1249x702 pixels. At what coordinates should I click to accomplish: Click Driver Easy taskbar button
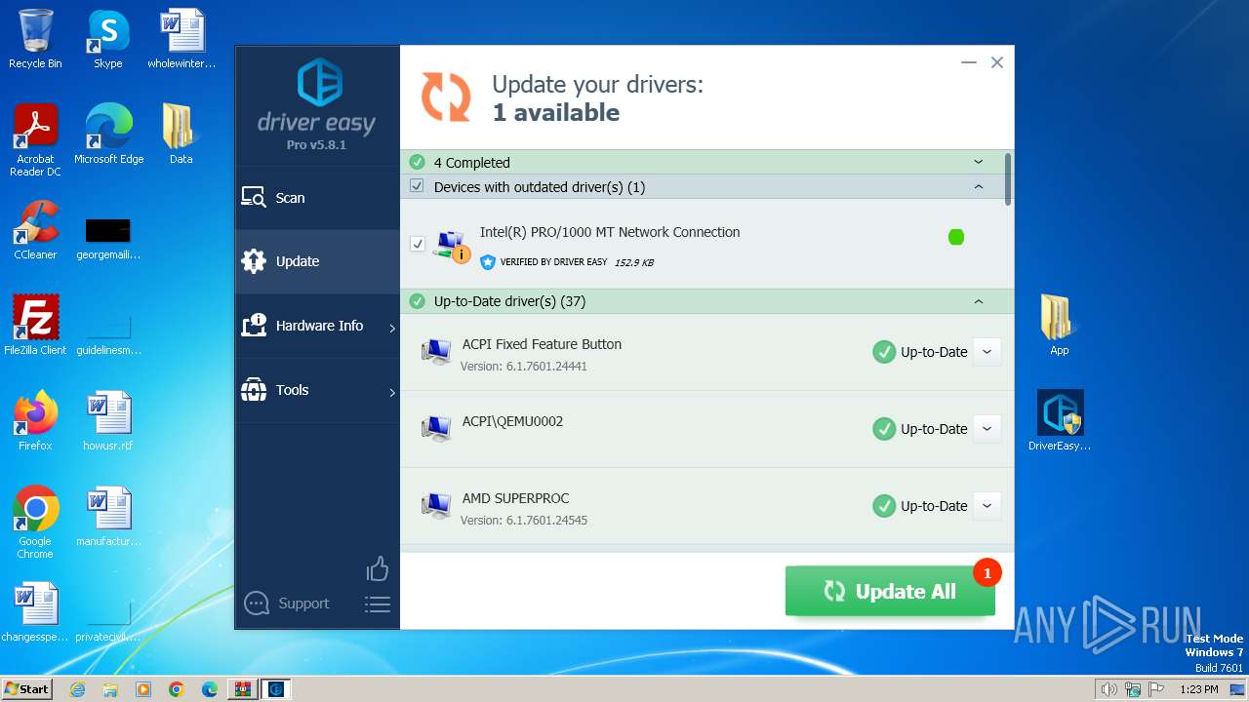coord(275,689)
